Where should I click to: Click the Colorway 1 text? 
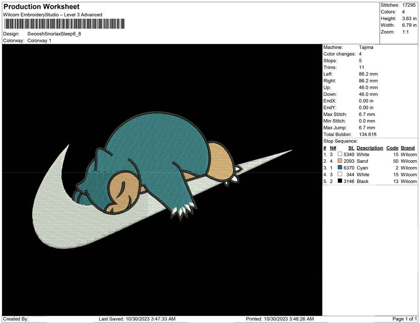coord(39,41)
